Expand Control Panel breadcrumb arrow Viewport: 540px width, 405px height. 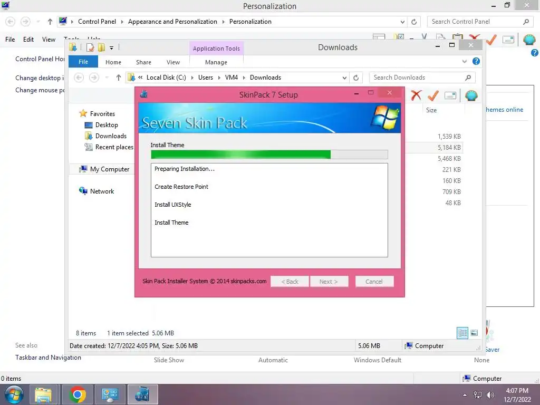pos(122,22)
